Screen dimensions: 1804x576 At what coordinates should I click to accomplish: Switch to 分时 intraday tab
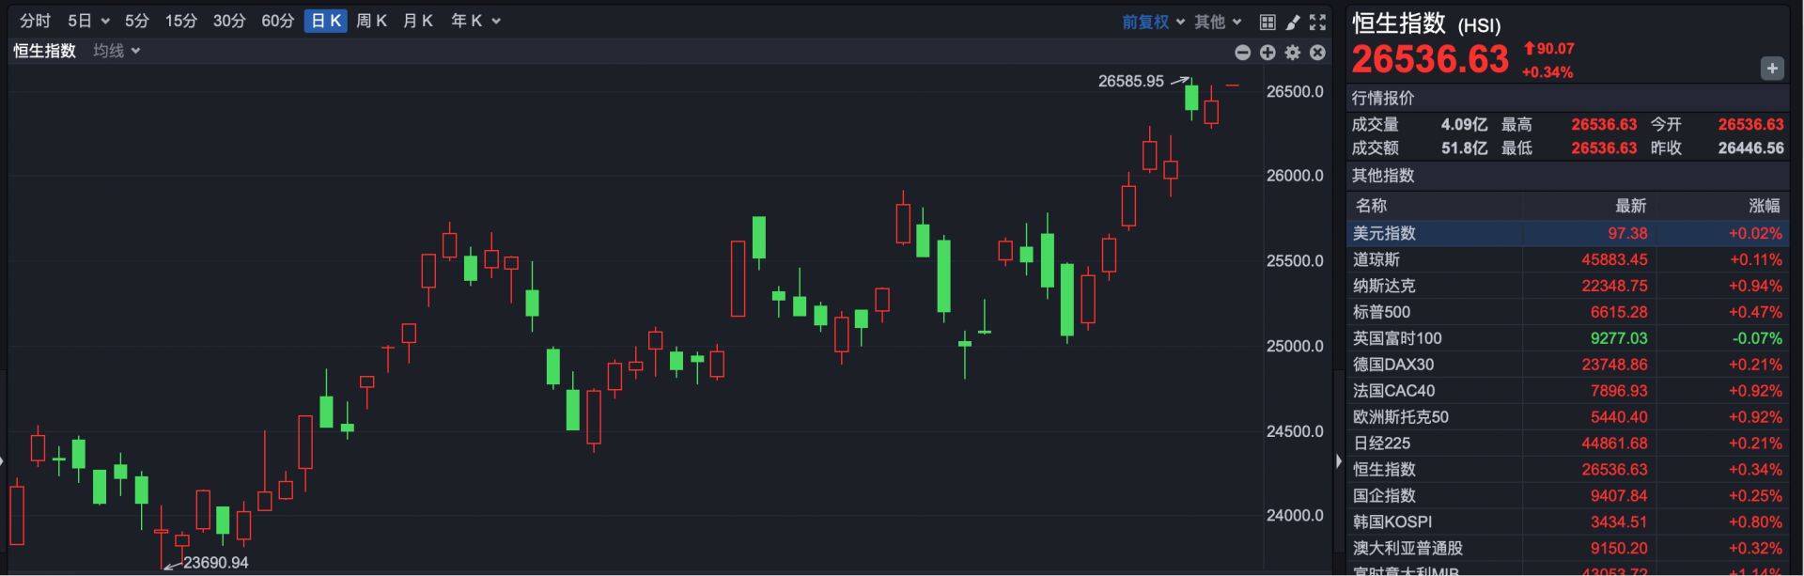pos(35,21)
